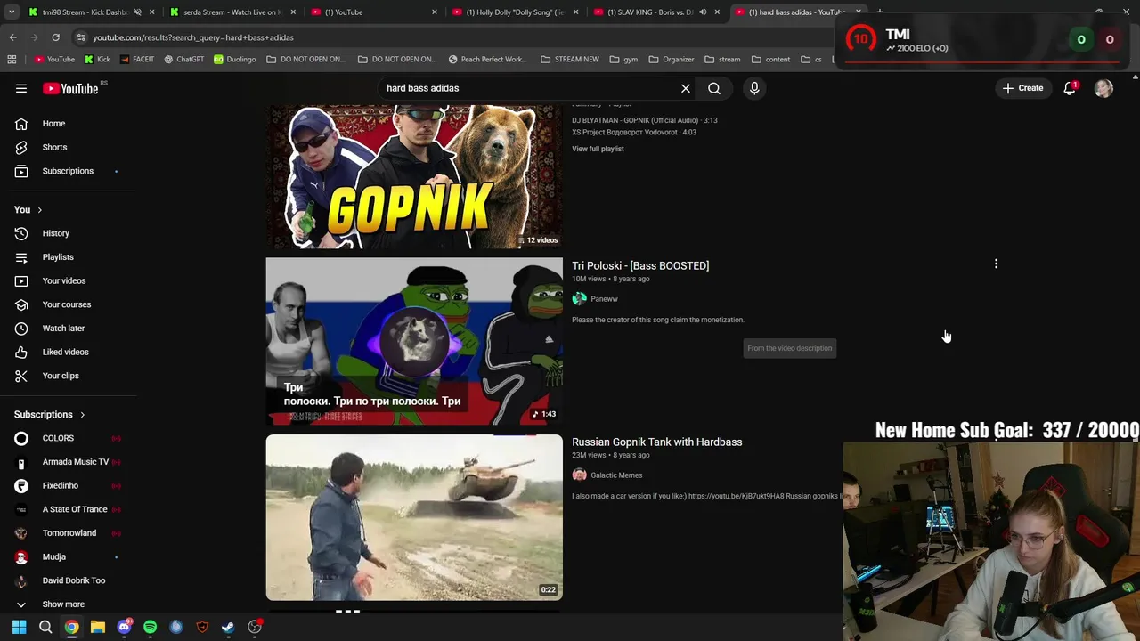1140x641 pixels.
Task: Go back in Chrome
Action: [x=12, y=37]
